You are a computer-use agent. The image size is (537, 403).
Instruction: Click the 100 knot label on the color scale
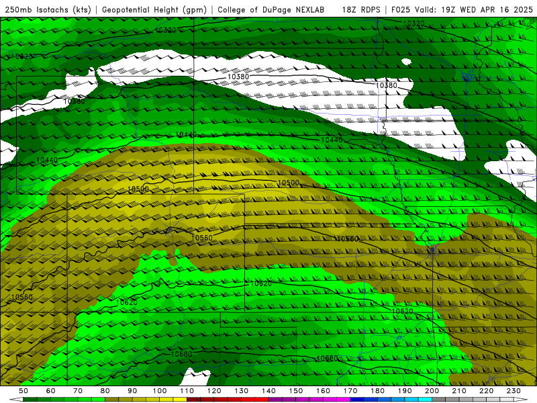coord(160,391)
